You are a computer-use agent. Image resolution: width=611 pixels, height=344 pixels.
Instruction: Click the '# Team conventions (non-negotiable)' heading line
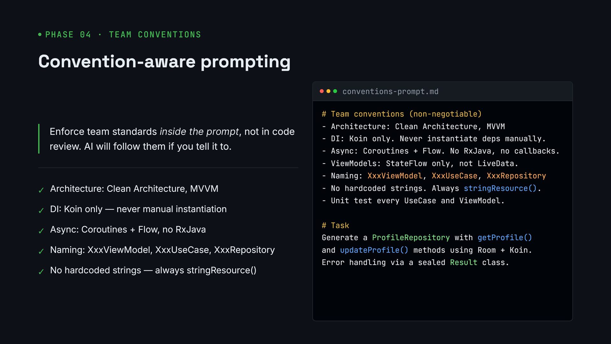click(402, 114)
